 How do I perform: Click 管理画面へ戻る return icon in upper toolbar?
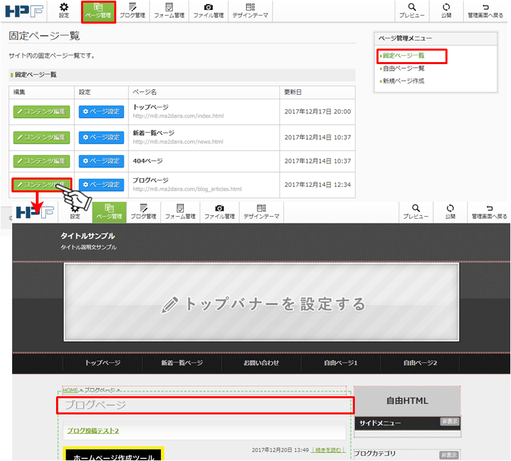pyautogui.click(x=487, y=10)
